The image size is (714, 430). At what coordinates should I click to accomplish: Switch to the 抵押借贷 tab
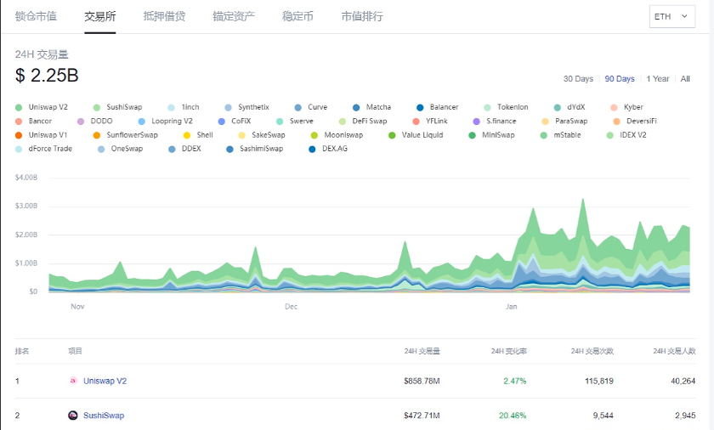tap(164, 16)
